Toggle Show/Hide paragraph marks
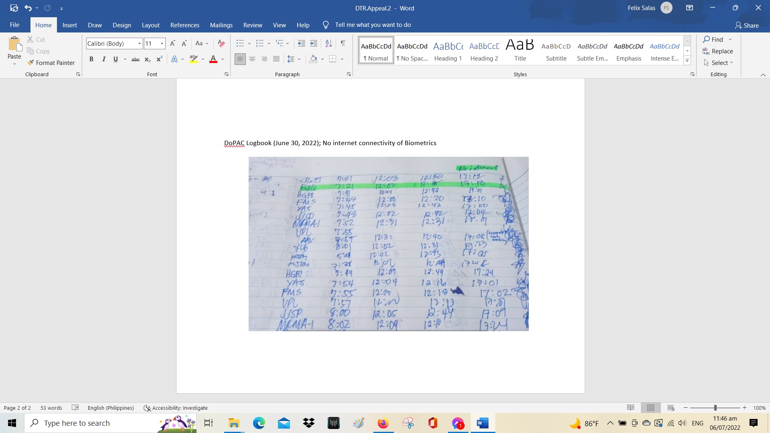770x433 pixels. (x=343, y=43)
